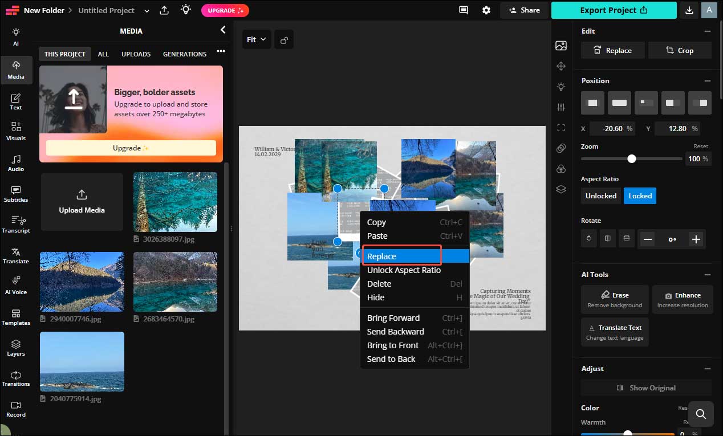Viewport: 723px width, 436px height.
Task: Switch to the UPLOADS tab
Action: click(x=136, y=54)
